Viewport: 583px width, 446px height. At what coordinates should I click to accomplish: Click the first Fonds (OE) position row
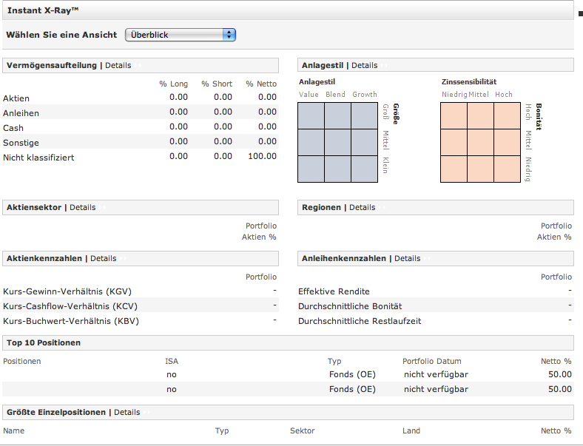coord(352,374)
